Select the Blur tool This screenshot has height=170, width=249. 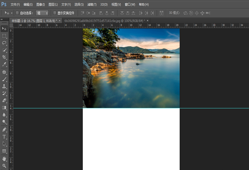4,115
